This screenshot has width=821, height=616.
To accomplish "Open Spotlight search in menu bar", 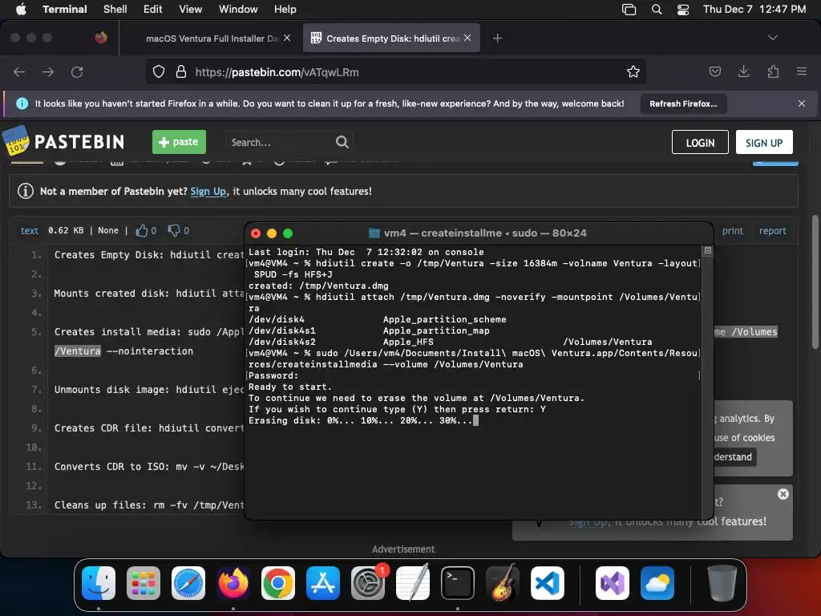I will pos(656,10).
